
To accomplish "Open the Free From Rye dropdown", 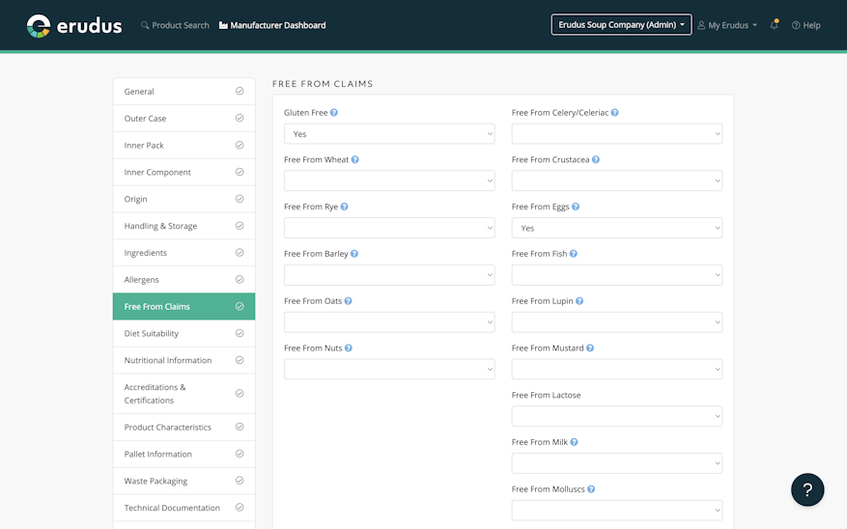I will (389, 228).
